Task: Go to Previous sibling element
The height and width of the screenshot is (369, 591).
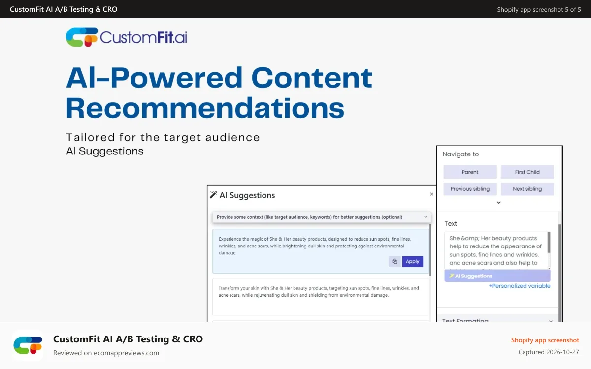Action: [x=470, y=189]
